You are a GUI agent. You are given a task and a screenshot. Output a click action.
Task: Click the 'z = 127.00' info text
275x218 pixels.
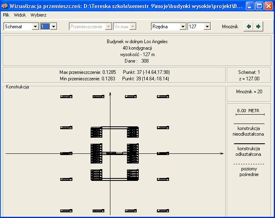coord(249,79)
